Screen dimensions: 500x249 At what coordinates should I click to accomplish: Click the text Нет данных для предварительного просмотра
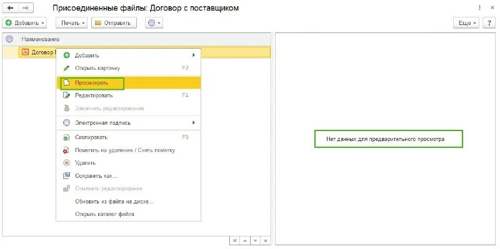[x=385, y=139]
